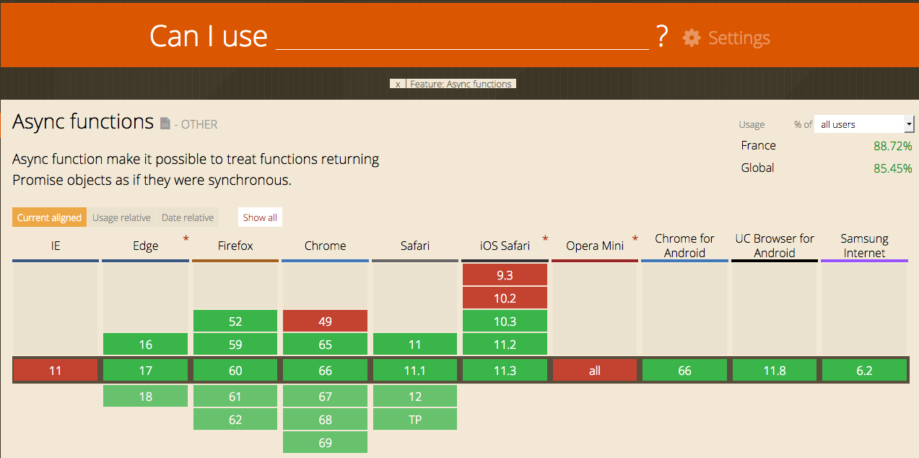This screenshot has height=458, width=919.
Task: Select Edge version 18 cell
Action: 145,397
